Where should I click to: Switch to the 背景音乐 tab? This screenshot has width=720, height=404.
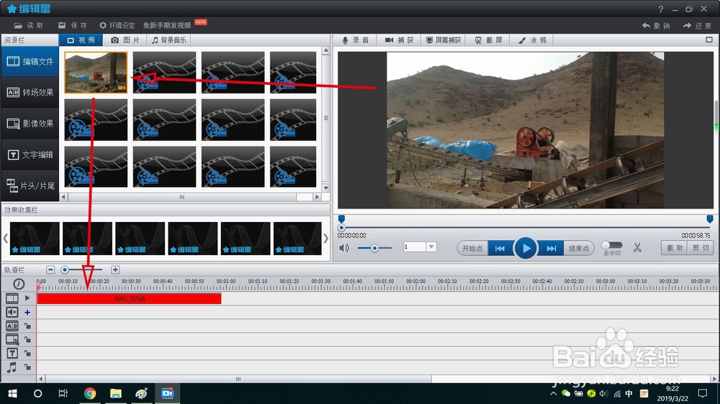(x=169, y=40)
